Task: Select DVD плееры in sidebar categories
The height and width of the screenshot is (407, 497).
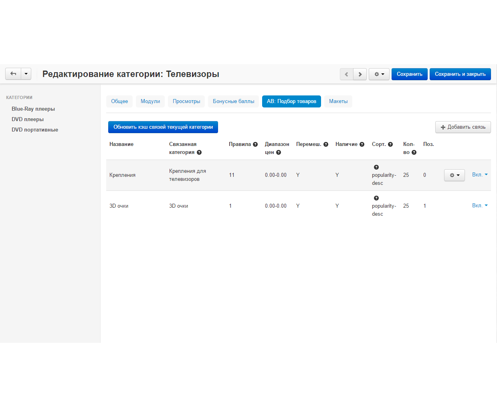Action: pos(28,119)
